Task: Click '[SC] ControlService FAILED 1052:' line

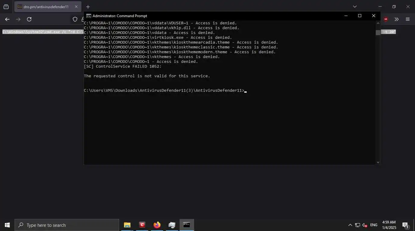Action: 123,66
